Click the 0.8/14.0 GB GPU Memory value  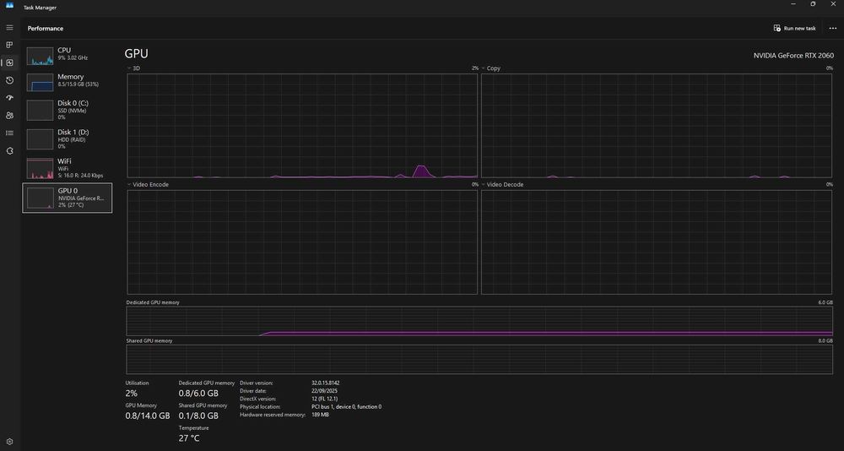[x=148, y=416]
